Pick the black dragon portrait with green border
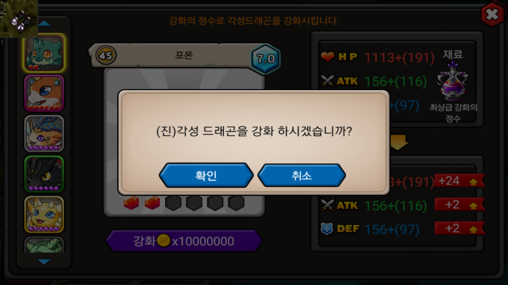The height and width of the screenshot is (285, 508). [44, 174]
